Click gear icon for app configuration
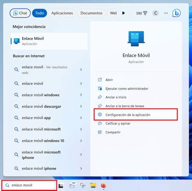Viewport: 192px width, 191px height. (100, 114)
